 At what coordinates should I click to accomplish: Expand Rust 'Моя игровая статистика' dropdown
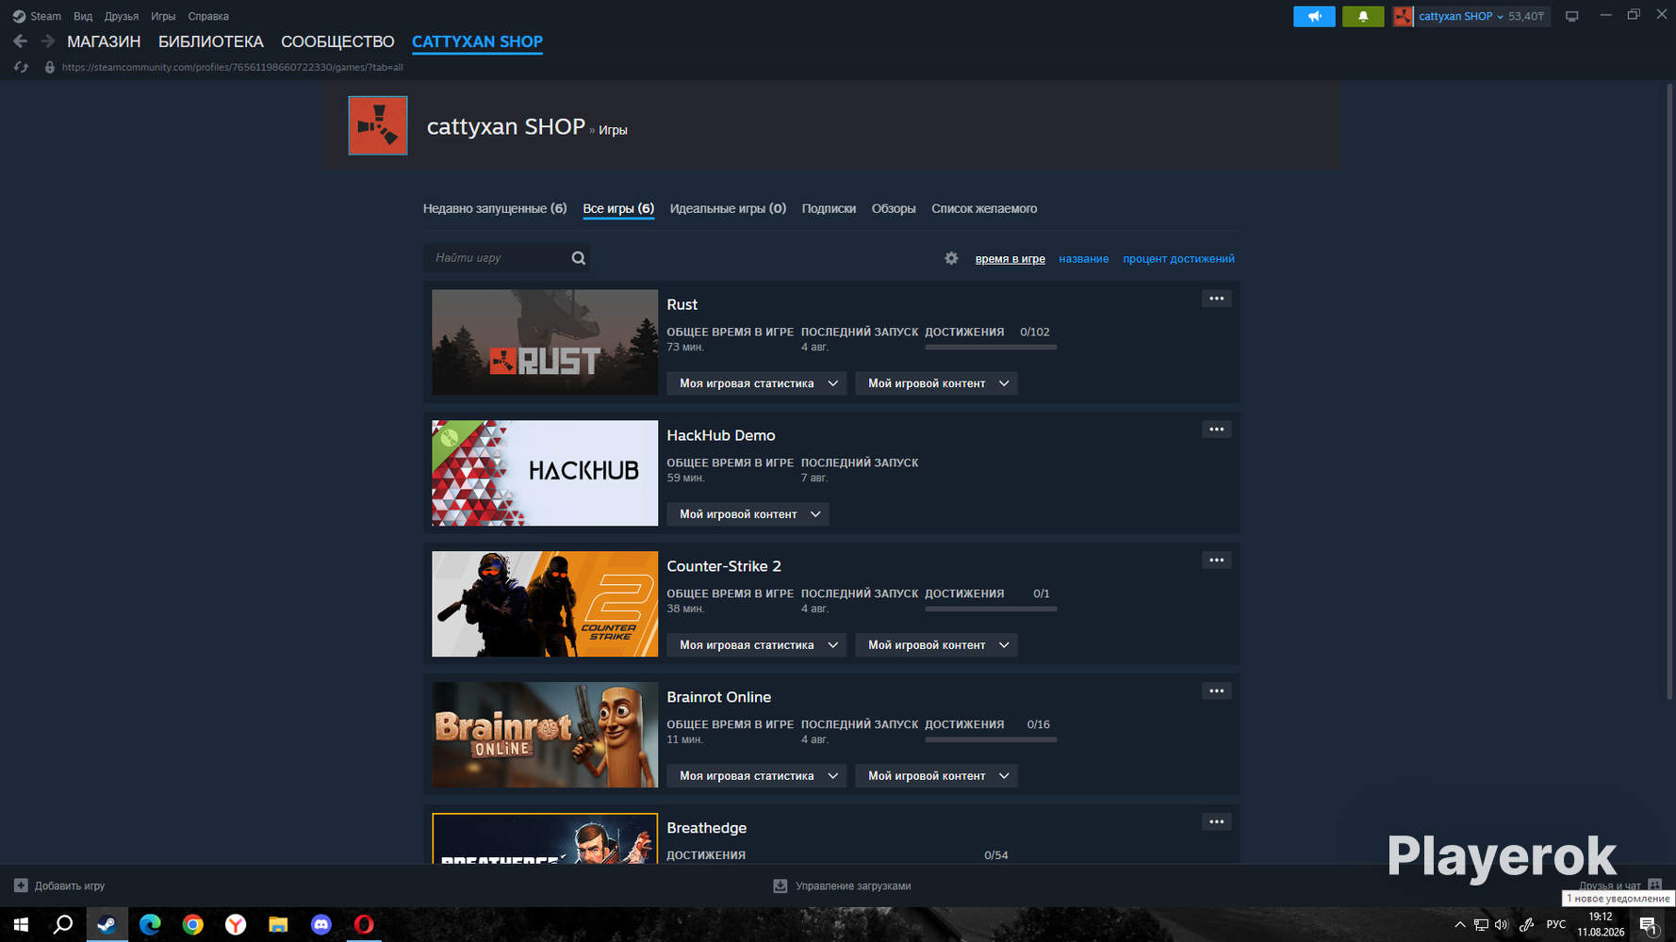click(757, 383)
